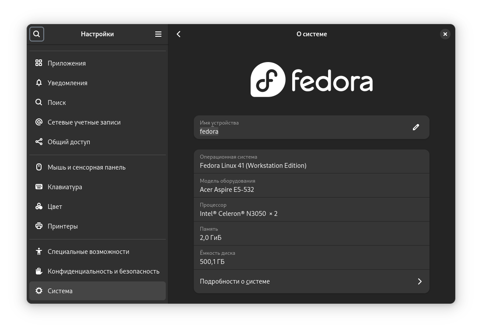Image resolution: width=482 pixels, height=333 pixels.
Task: Open Конфиденциальность и безопасность label
Action: [103, 271]
